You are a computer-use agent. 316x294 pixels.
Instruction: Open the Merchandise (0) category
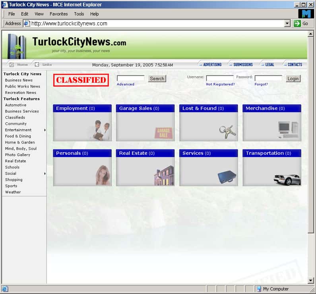click(272, 108)
